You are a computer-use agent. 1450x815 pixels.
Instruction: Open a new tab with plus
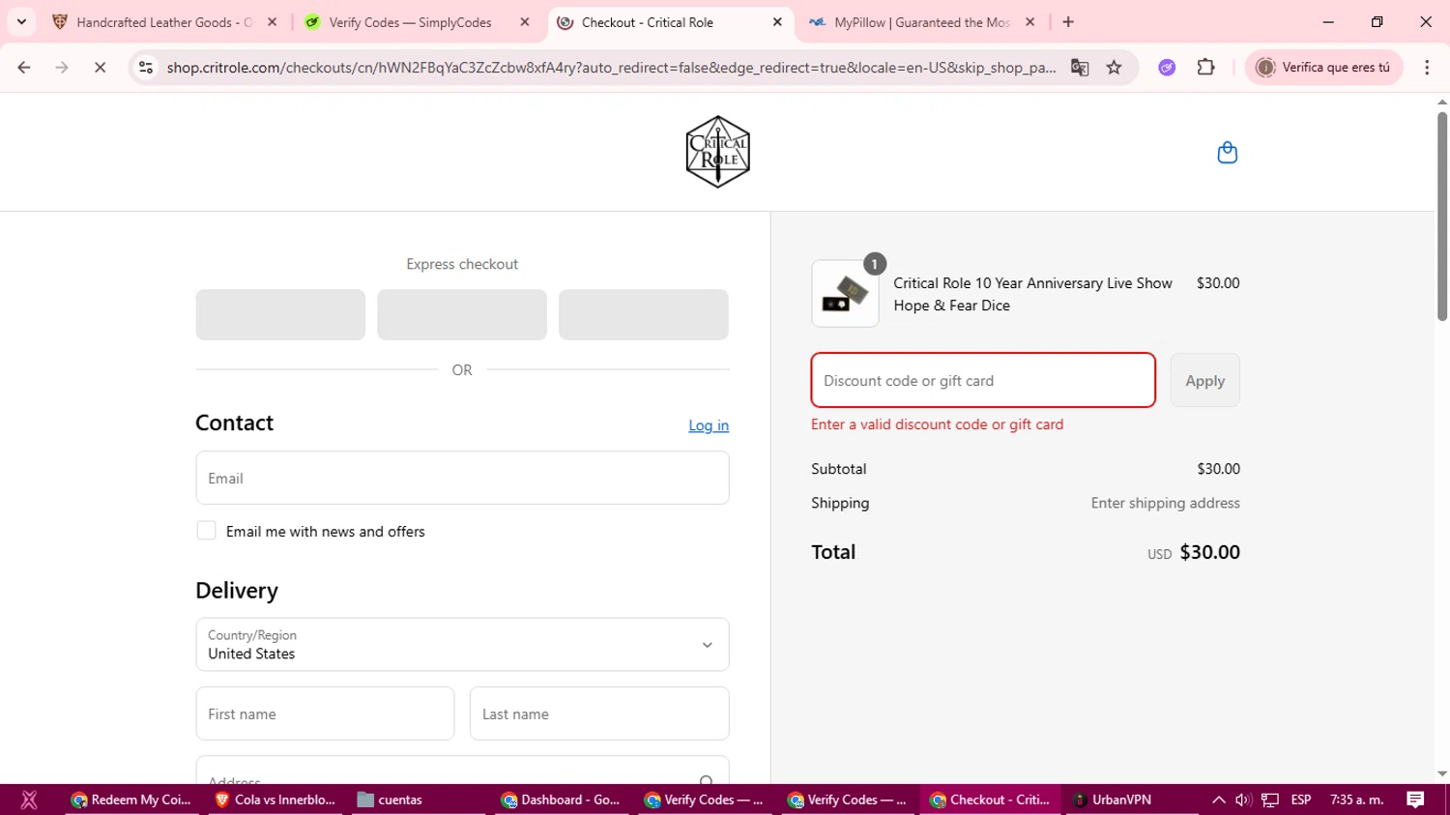tap(1068, 21)
